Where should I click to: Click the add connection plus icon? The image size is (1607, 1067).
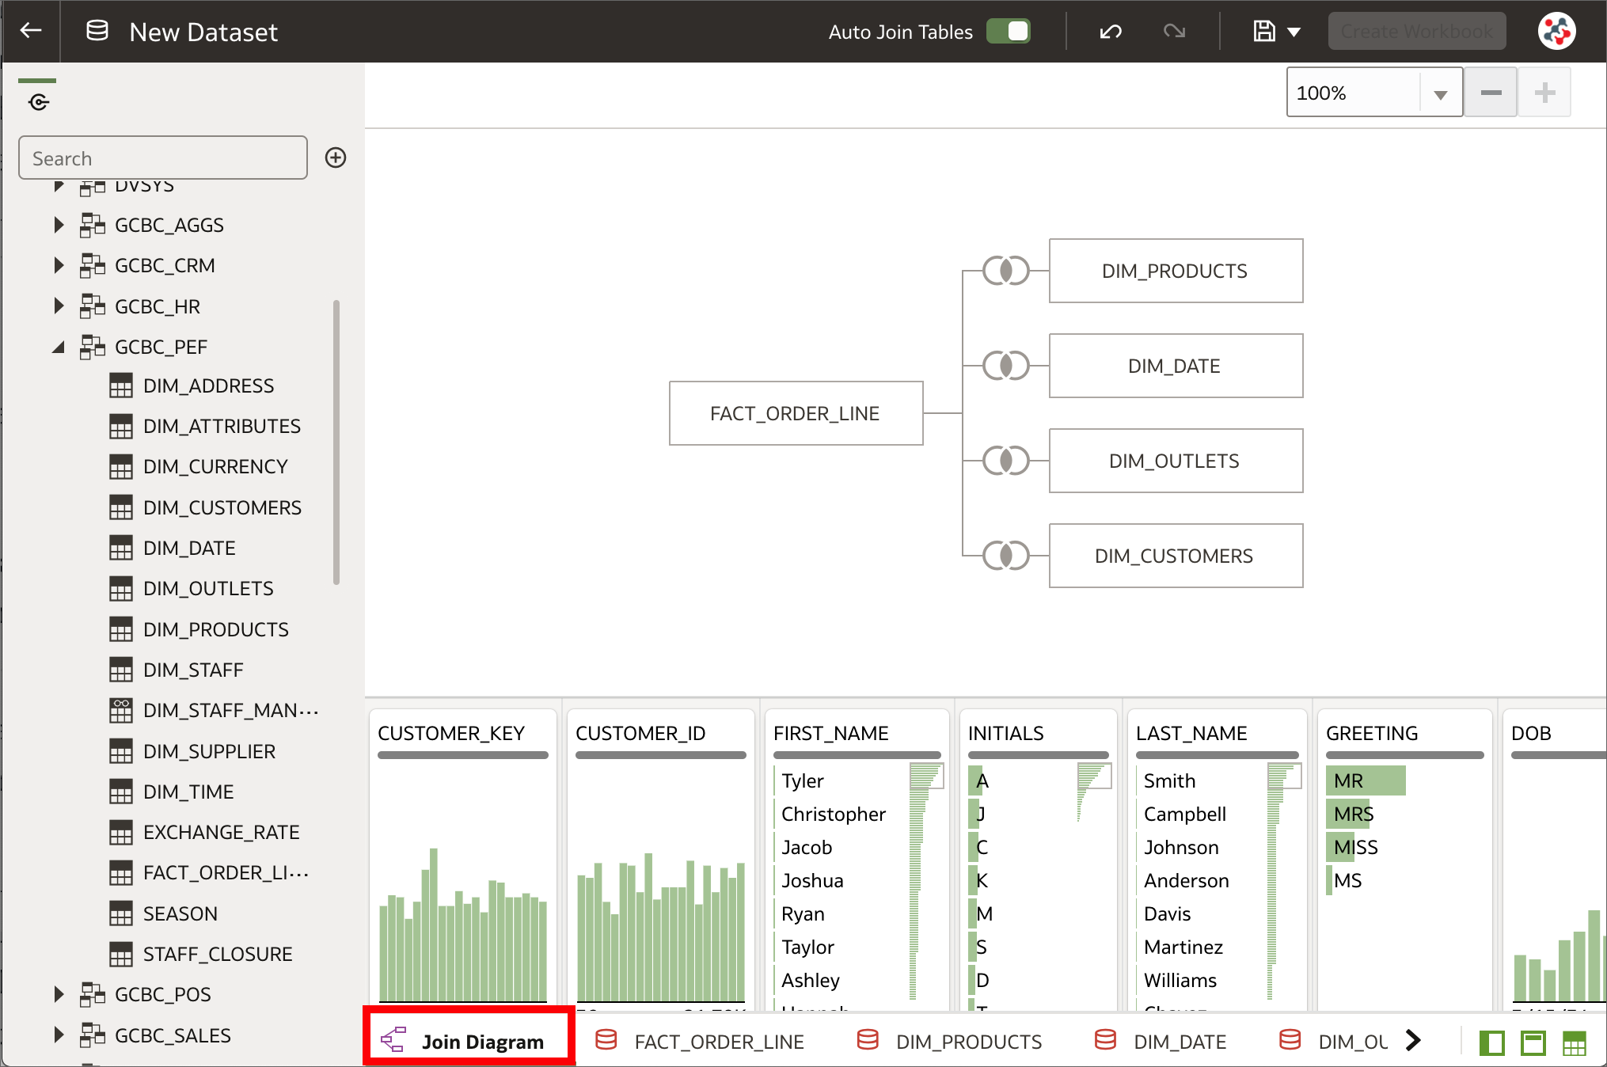[335, 158]
